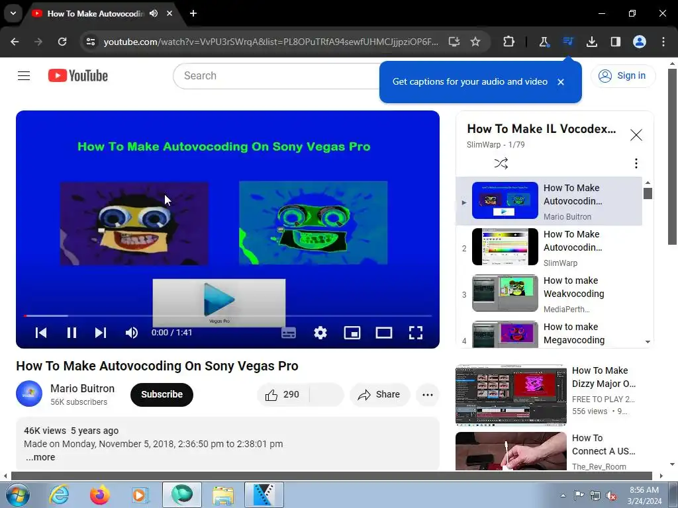Viewport: 678px width, 508px height.
Task: Play the previous video in the playlist
Action: [41, 333]
